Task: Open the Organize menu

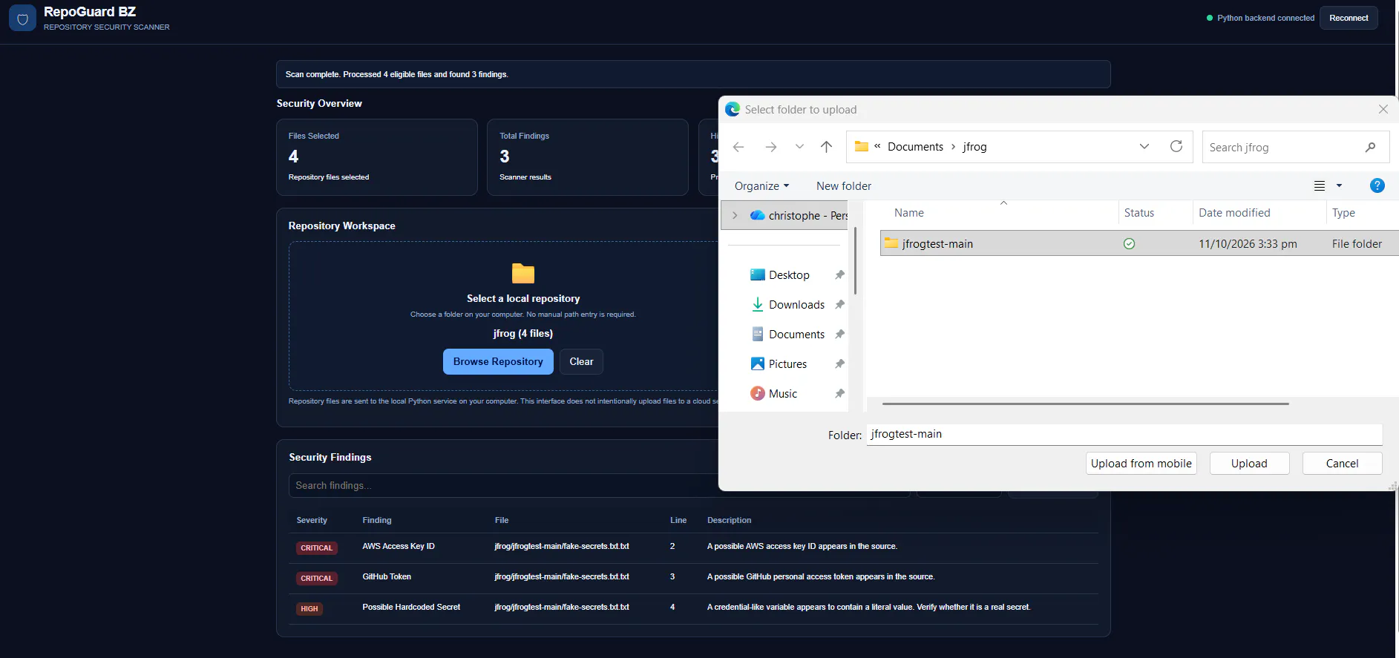Action: pos(761,186)
